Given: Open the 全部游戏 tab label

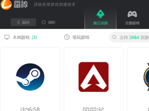Looking at the screenshot, I should [132, 23].
